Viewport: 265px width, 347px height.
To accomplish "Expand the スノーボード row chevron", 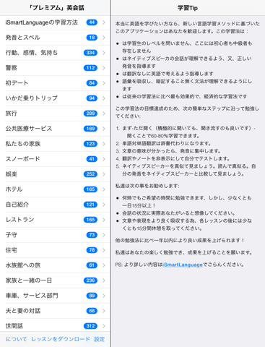I will [104, 159].
